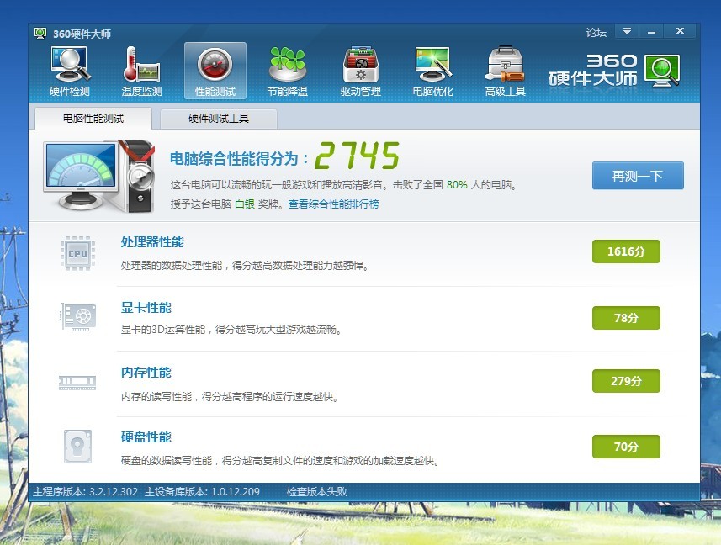Open the 论坛 forum link
The height and width of the screenshot is (545, 721).
[596, 33]
